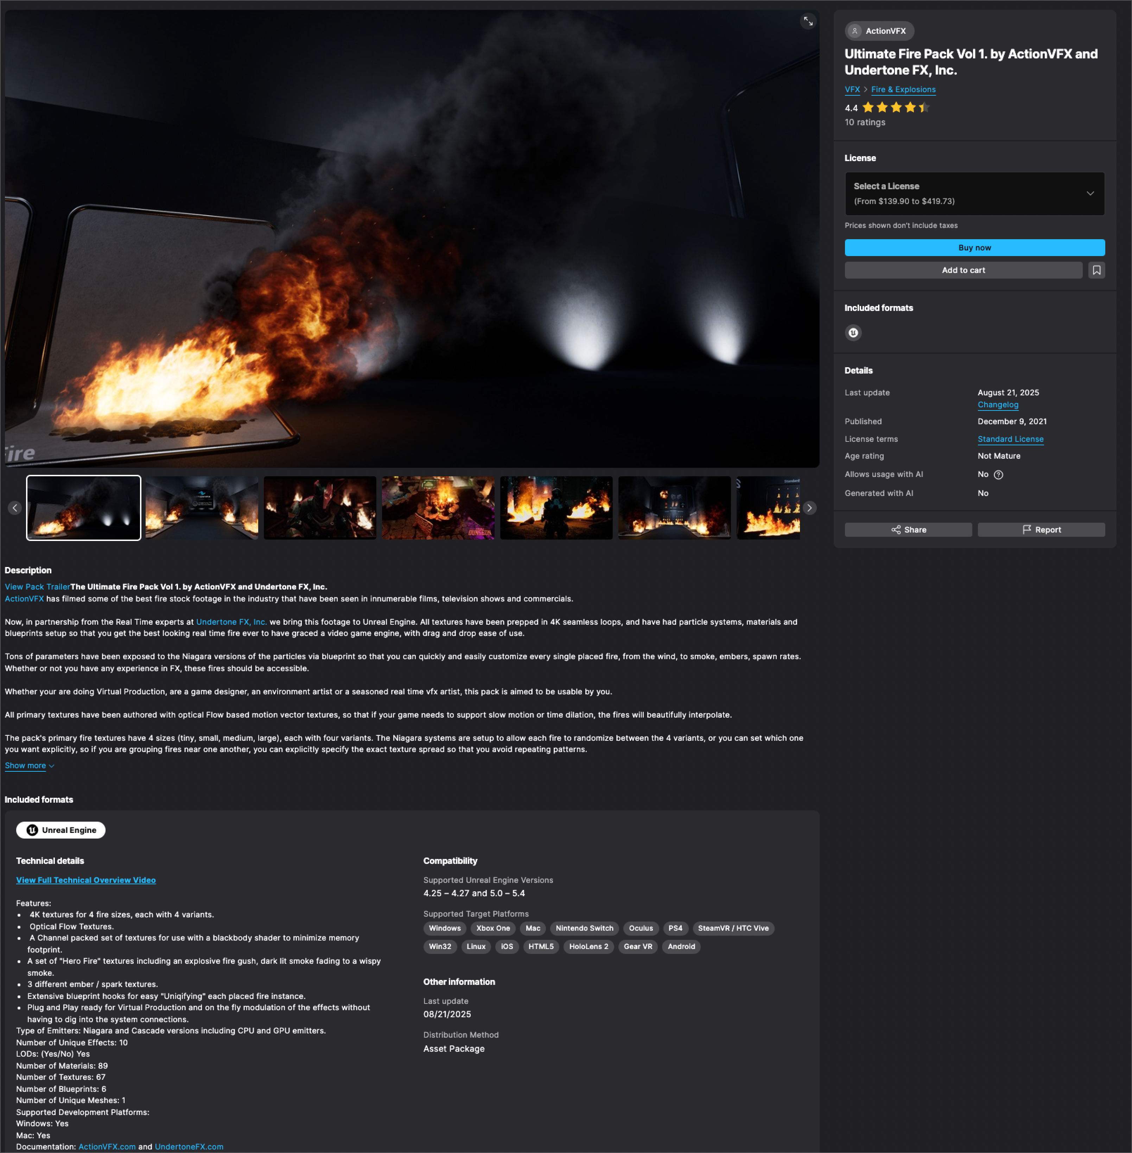This screenshot has height=1153, width=1132.
Task: Open the ActionVFX seller page chip
Action: coord(879,31)
